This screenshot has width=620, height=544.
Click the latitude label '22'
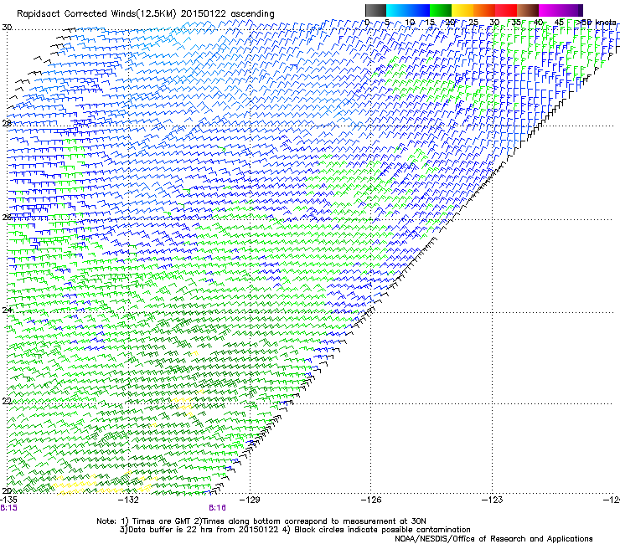pos(7,401)
